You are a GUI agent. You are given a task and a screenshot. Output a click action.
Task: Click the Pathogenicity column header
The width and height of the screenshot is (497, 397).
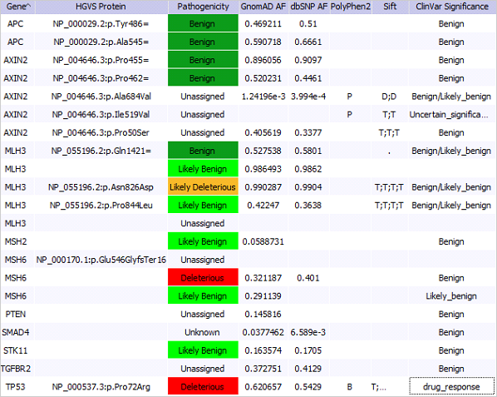203,7
